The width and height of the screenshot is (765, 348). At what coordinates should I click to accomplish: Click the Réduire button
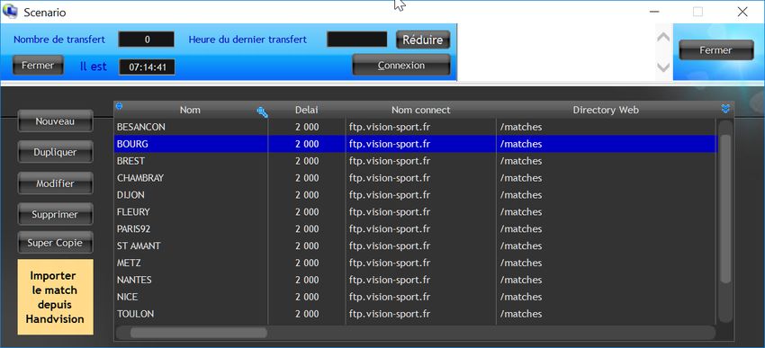coord(422,40)
